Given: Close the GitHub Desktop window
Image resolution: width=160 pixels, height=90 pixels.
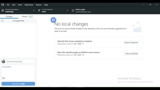Looking at the screenshot, I should click(157, 5).
